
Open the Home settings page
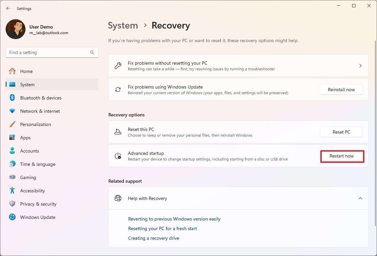(x=52, y=71)
